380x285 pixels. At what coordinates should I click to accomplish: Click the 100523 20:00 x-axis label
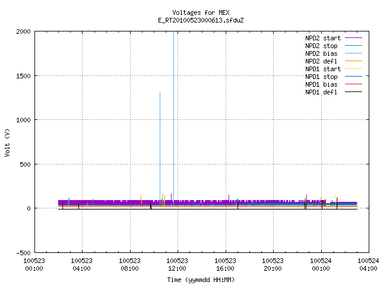tap(273, 264)
